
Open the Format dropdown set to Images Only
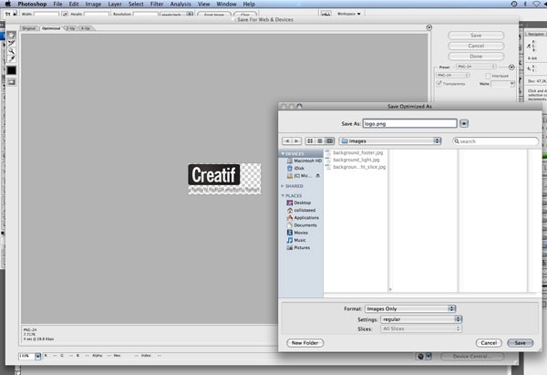click(x=410, y=308)
